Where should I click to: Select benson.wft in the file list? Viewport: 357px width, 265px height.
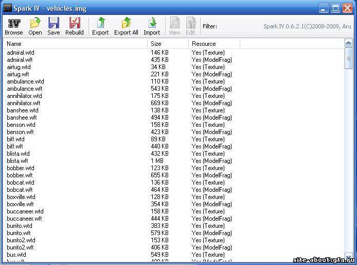(20, 132)
